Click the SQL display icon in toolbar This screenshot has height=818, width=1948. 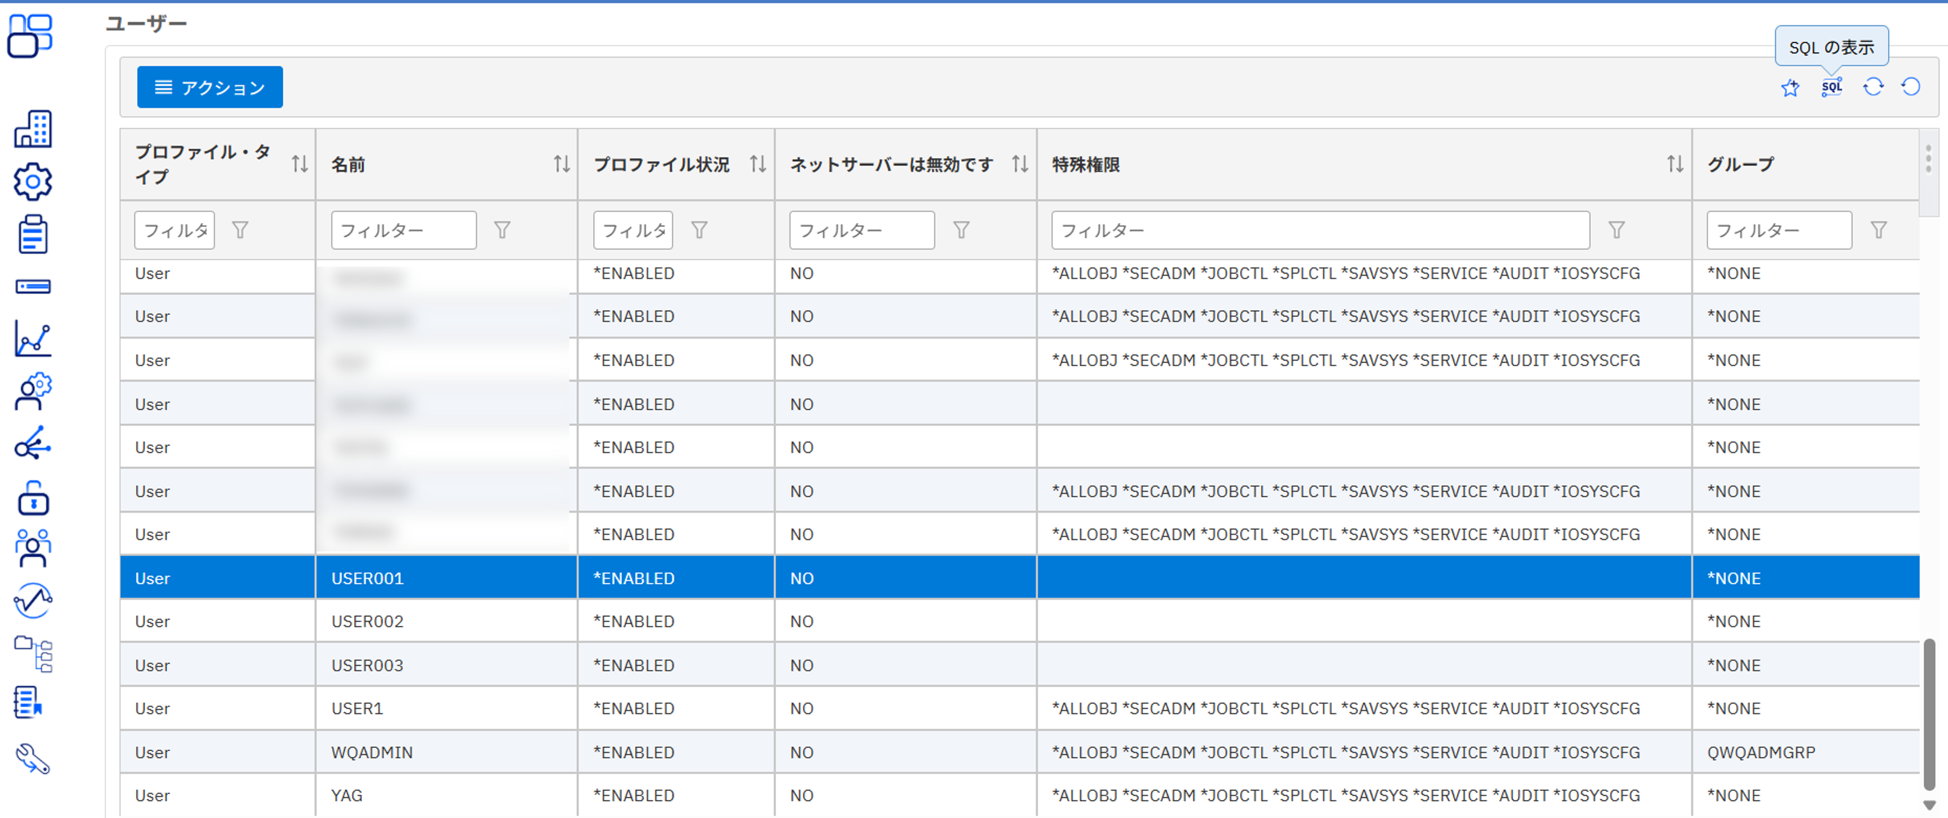click(x=1832, y=88)
